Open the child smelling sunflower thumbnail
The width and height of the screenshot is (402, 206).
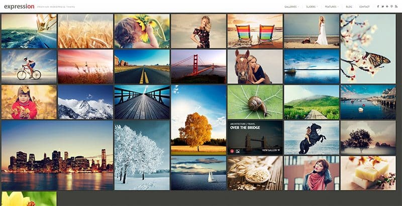pos(142,31)
